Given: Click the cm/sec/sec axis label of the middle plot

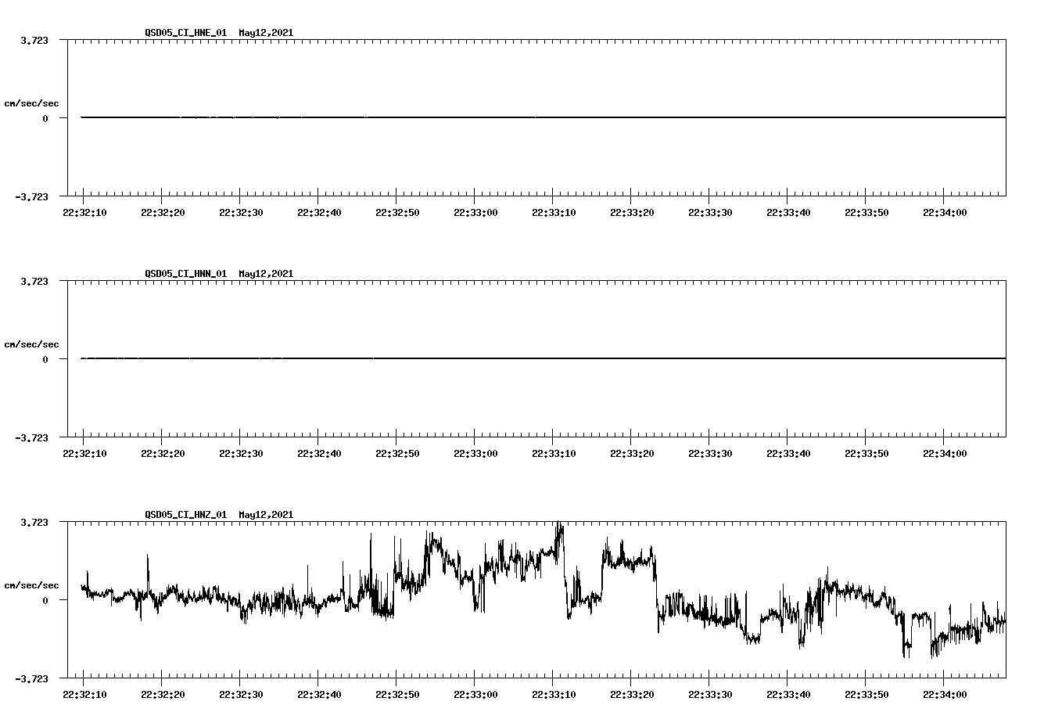Looking at the screenshot, I should (x=32, y=344).
